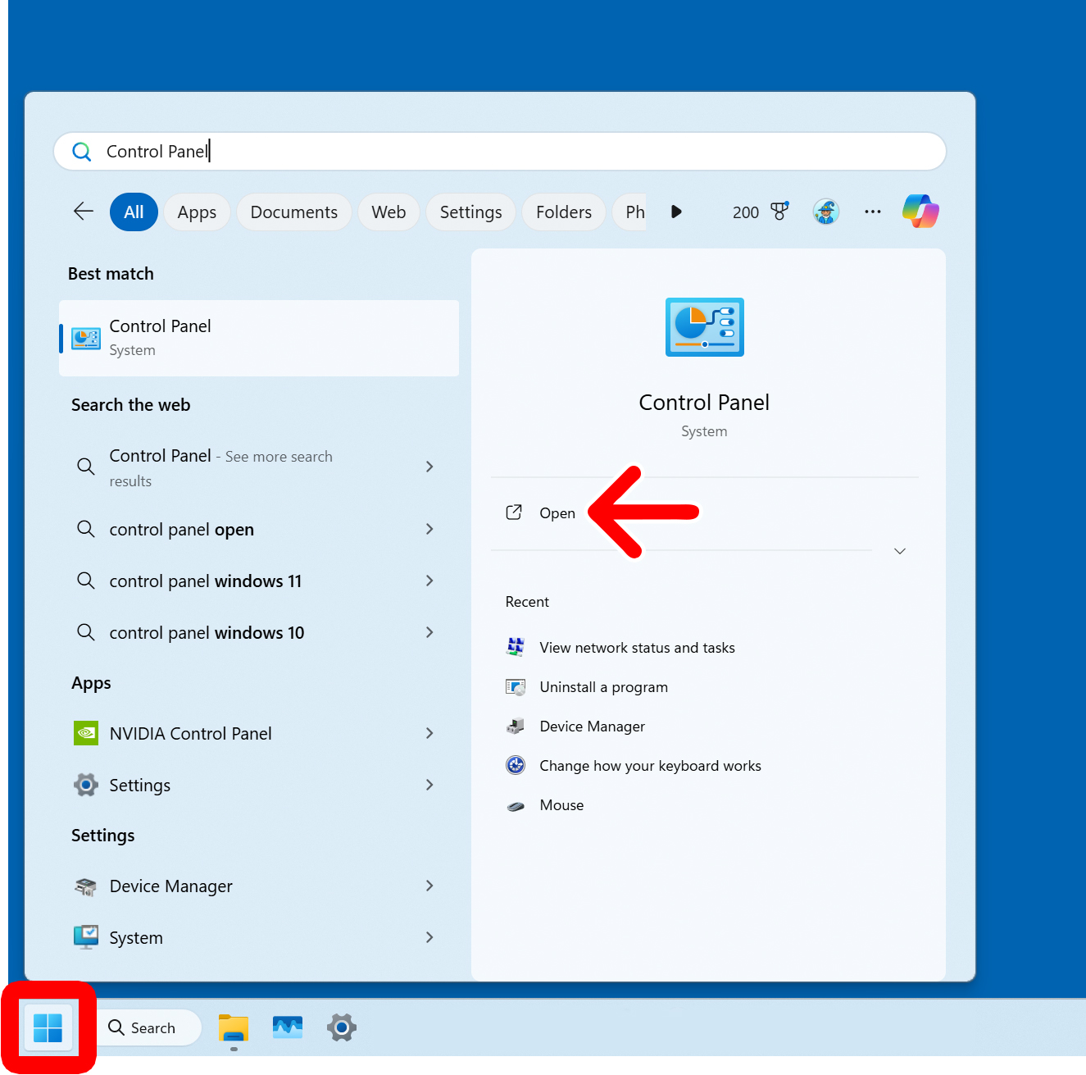Open the three-dot more options menu
Screen dimensions: 1086x1075
click(x=873, y=212)
